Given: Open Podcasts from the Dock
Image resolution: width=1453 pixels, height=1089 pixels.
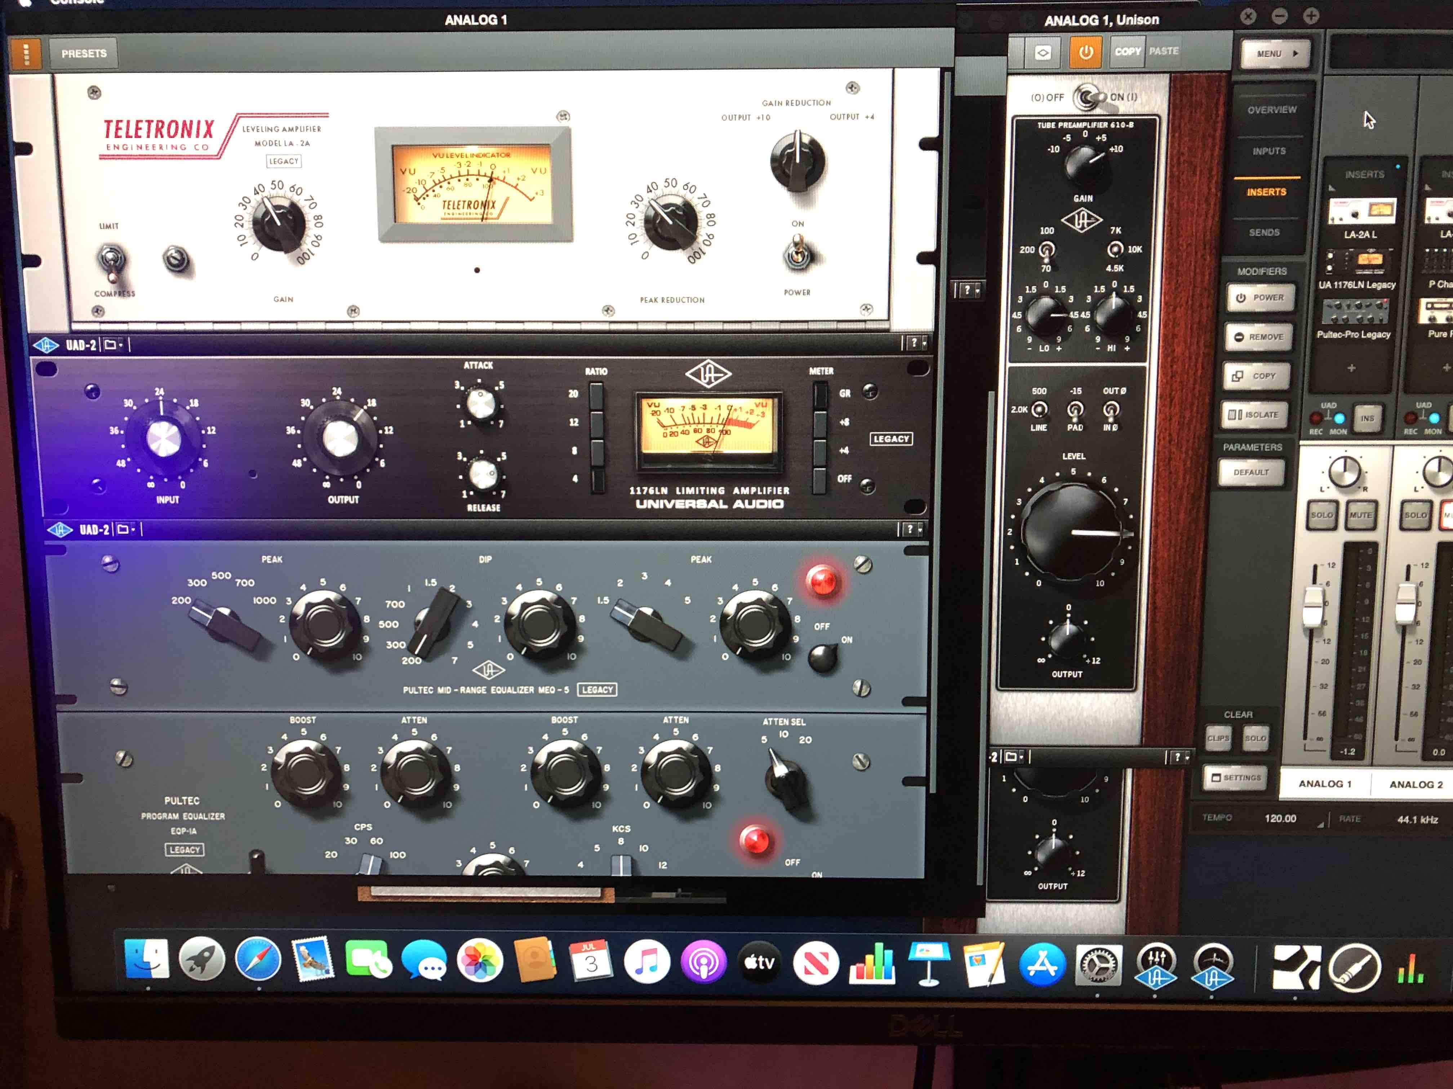Looking at the screenshot, I should click(x=703, y=962).
